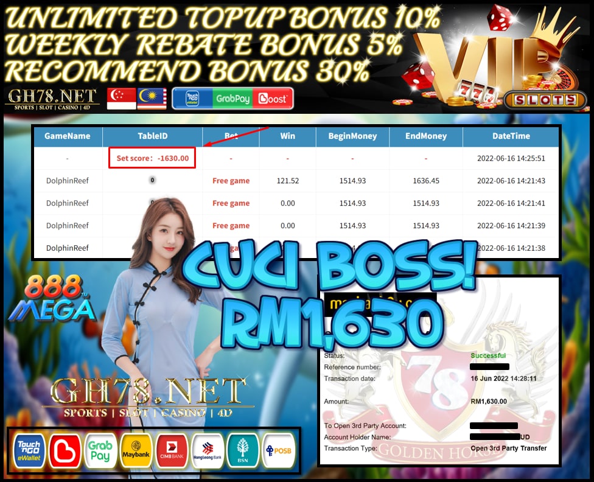Image resolution: width=594 pixels, height=482 pixels.
Task: Click the CIMB Bank icon
Action: (172, 451)
